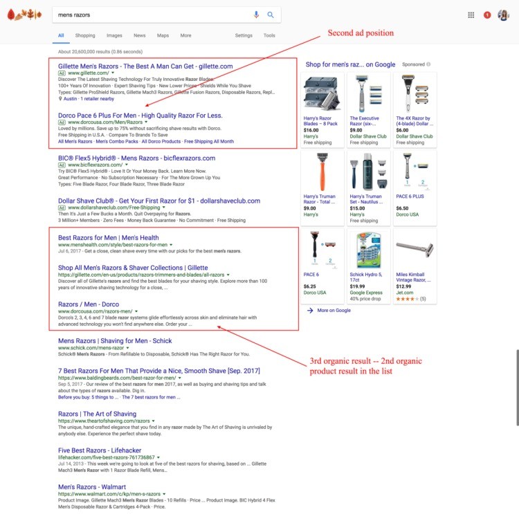Open the Google apps grid
The height and width of the screenshot is (514, 519).
click(x=471, y=15)
